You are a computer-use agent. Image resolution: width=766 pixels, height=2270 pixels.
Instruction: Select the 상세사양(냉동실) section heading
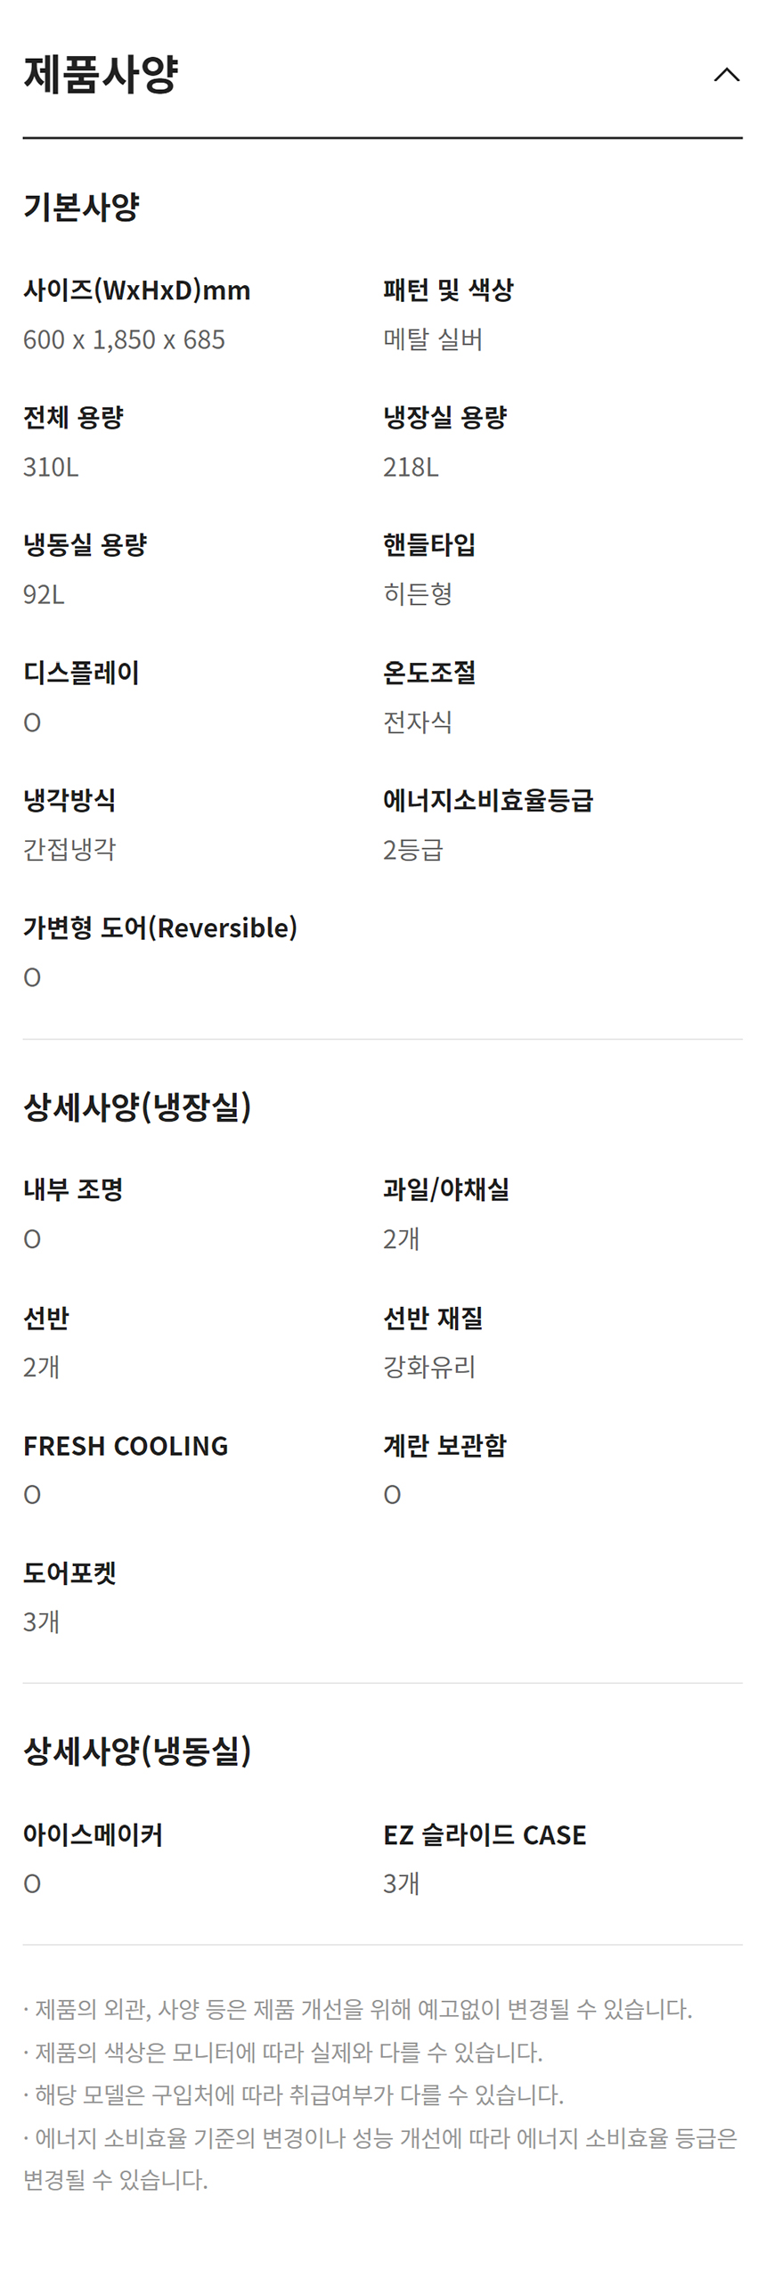click(137, 1751)
